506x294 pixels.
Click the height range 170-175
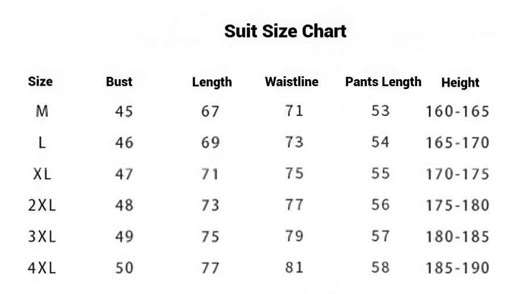(458, 174)
